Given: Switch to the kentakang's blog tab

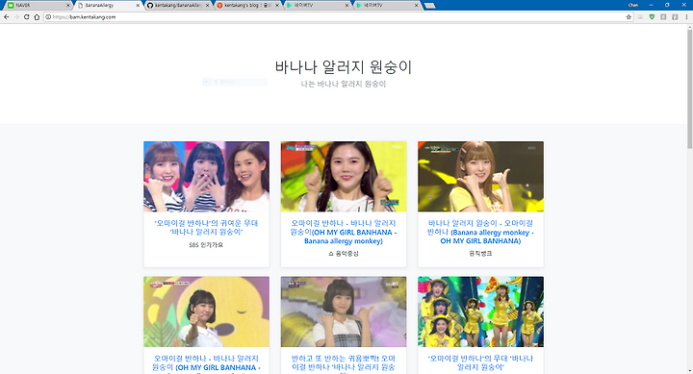Looking at the screenshot, I should pos(246,6).
